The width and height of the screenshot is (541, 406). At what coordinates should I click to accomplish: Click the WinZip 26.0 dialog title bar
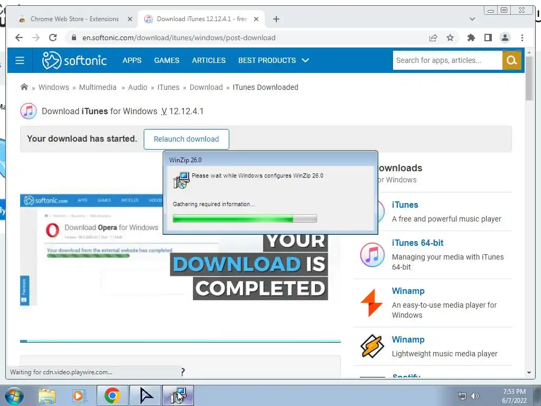pos(270,160)
